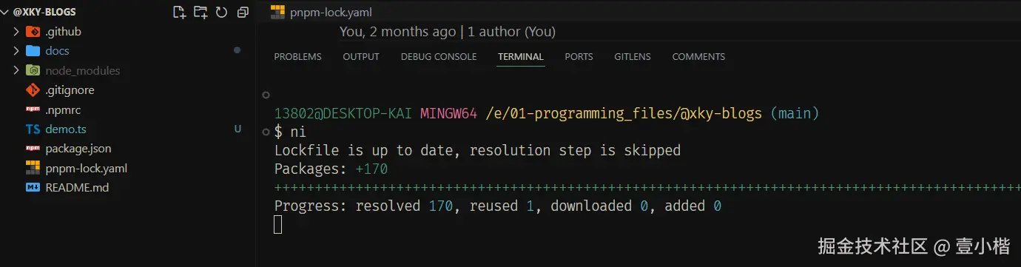
Task: Click the '13802@DESKTOP-KAI' prompt text
Action: coord(343,114)
